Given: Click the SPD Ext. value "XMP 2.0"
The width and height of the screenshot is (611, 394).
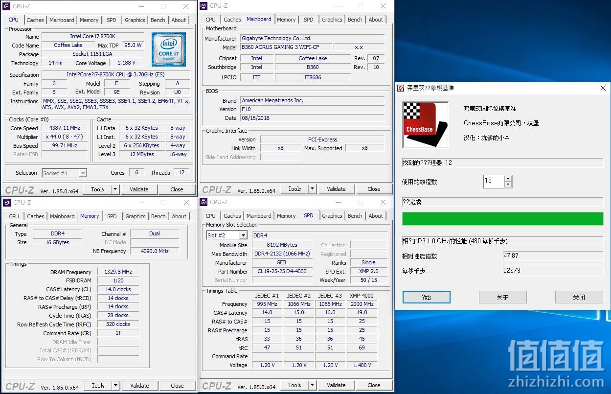Looking at the screenshot, I should pos(368,272).
